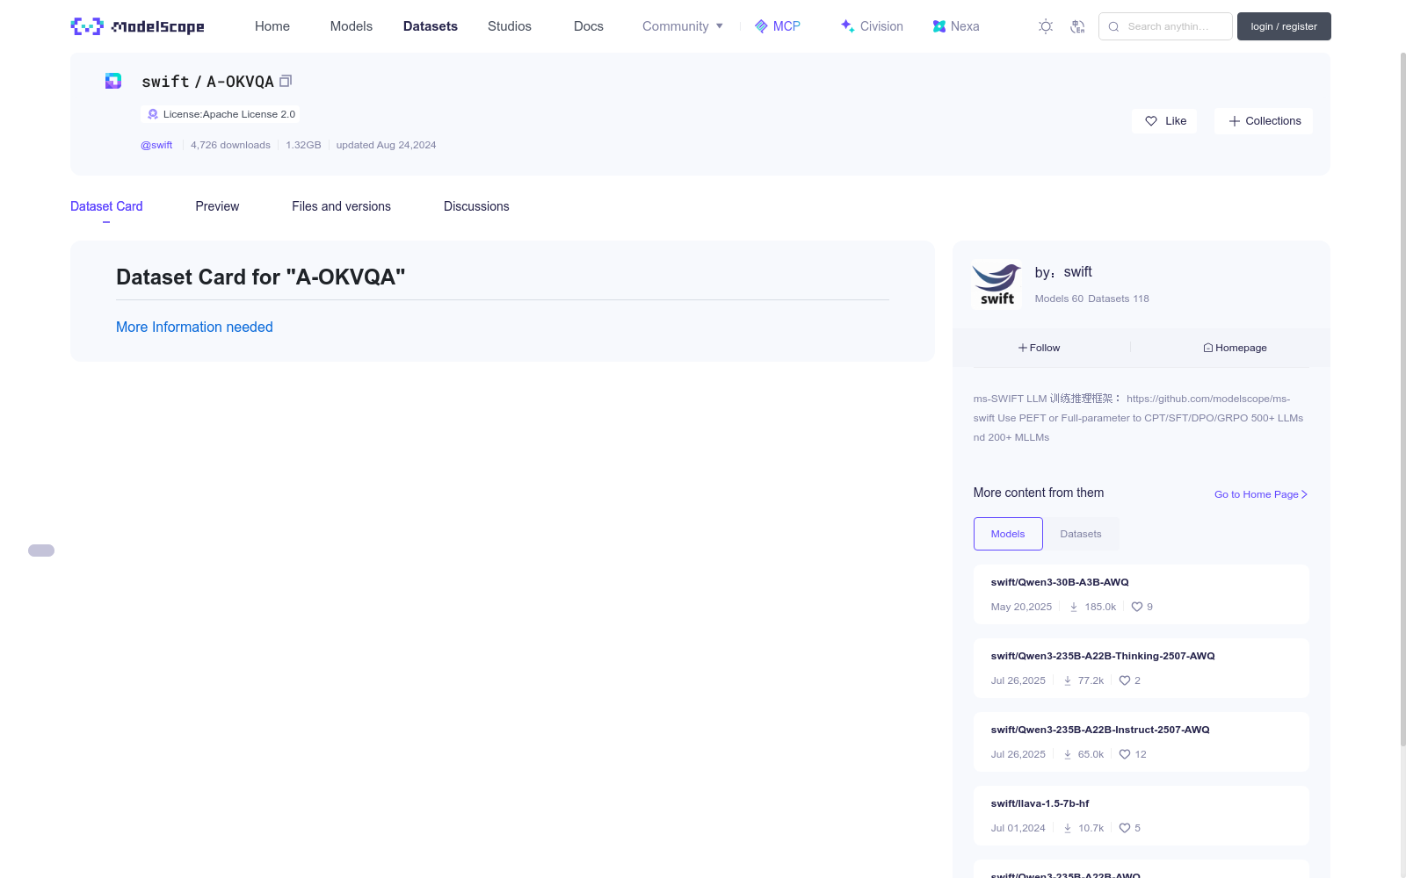Click the plus icon on Collections button
Screen dimensions: 1406x878
coord(1235,121)
